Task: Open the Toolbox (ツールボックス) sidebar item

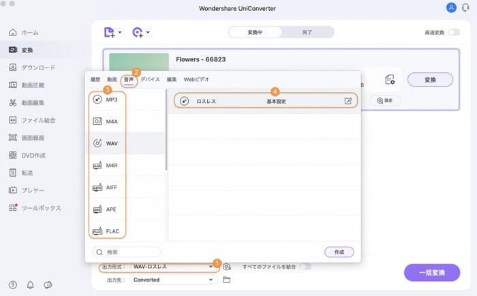Action: coord(35,208)
